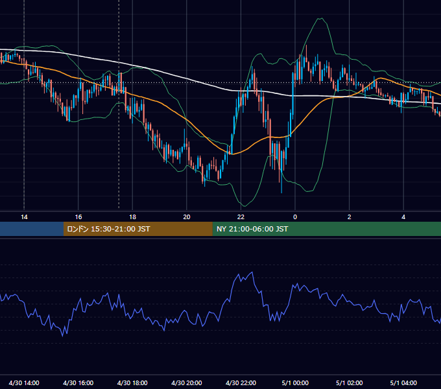The image size is (441, 389).
Task: Click the 22 hour label on price chart axis
Action: 241,217
